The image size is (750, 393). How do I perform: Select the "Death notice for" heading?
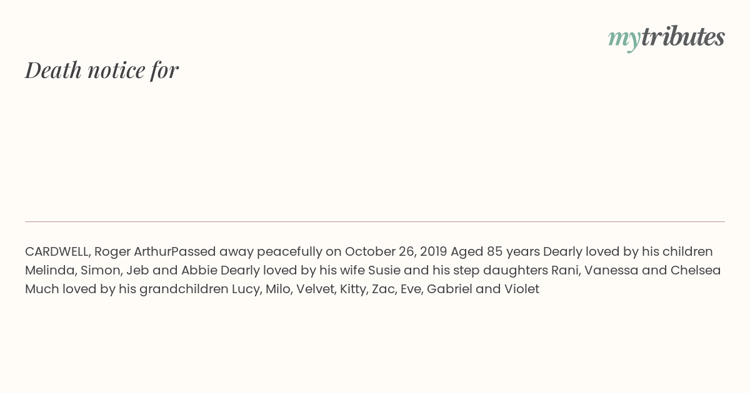pyautogui.click(x=102, y=70)
